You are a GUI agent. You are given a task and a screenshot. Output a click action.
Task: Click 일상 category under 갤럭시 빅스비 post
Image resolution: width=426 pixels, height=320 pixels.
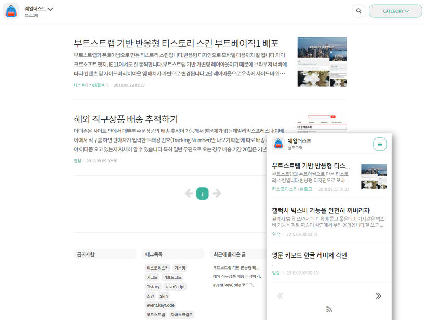point(276,234)
